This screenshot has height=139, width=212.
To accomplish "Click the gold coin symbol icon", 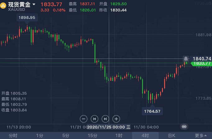I will (3, 6).
